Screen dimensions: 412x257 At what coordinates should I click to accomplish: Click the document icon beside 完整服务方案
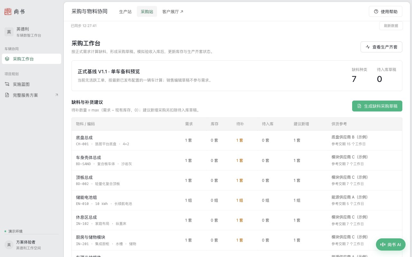pyautogui.click(x=7, y=95)
